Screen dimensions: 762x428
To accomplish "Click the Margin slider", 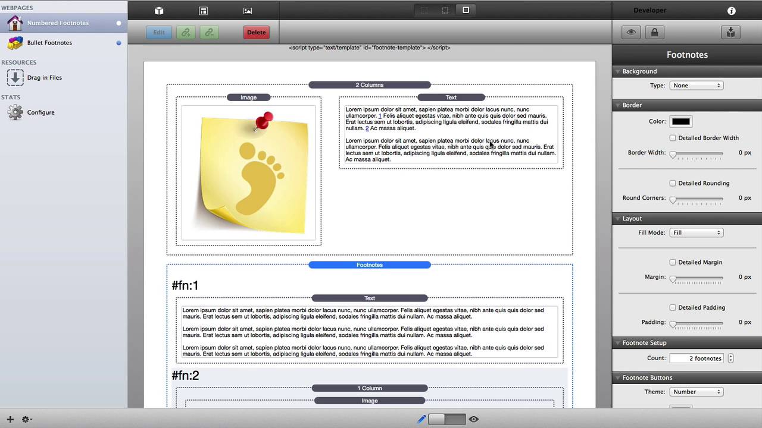I will [x=697, y=278].
